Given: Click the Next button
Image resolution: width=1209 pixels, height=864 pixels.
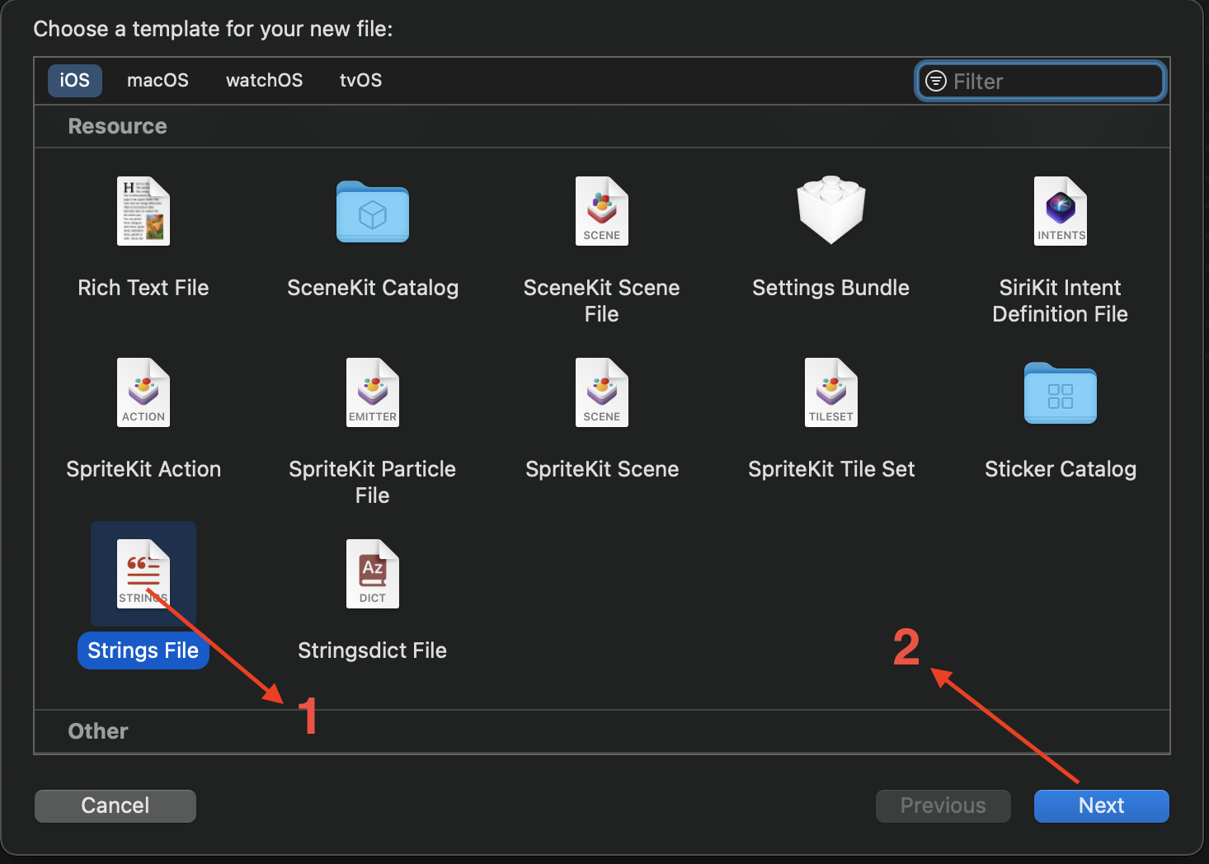Looking at the screenshot, I should point(1102,805).
